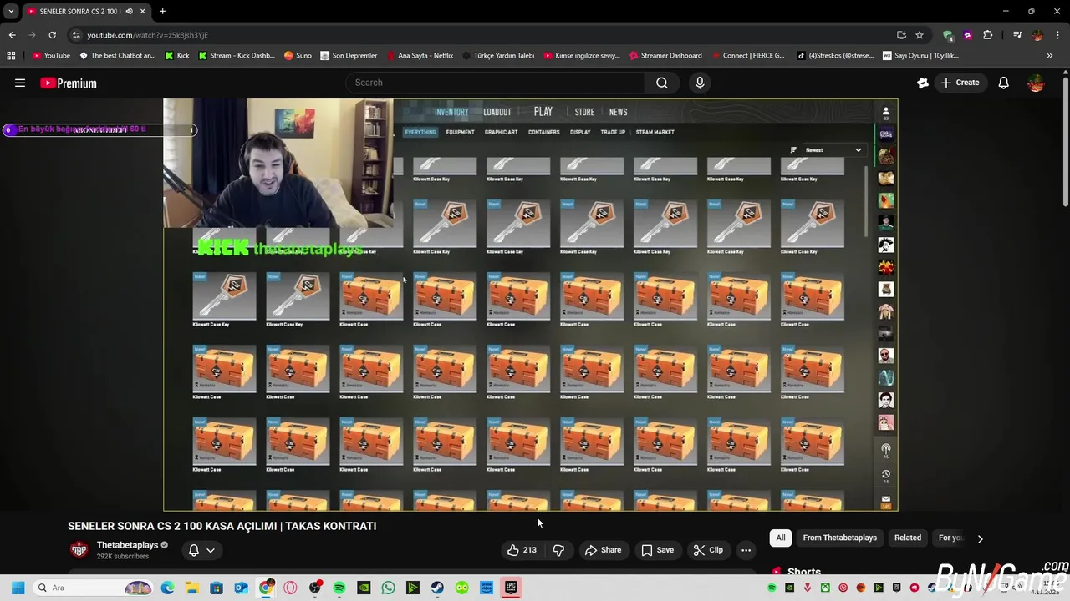This screenshot has height=601, width=1070.
Task: Select the All filter chip
Action: tap(781, 538)
